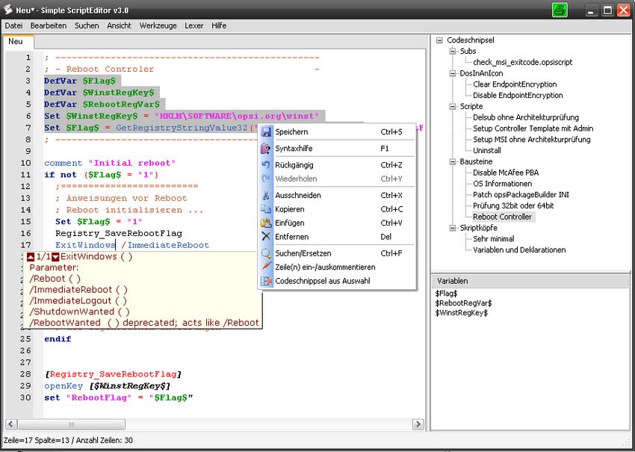Open the Lexer menu
Image resolution: width=635 pixels, height=452 pixels.
point(194,25)
